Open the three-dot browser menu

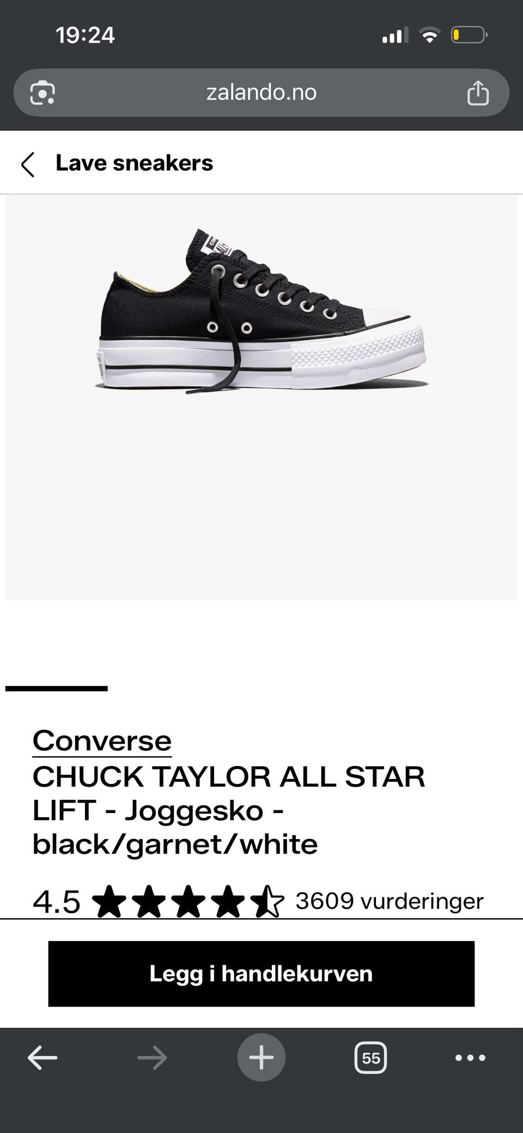point(470,1058)
